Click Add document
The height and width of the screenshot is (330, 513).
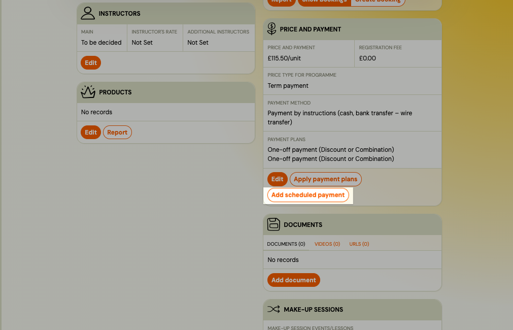(293, 280)
